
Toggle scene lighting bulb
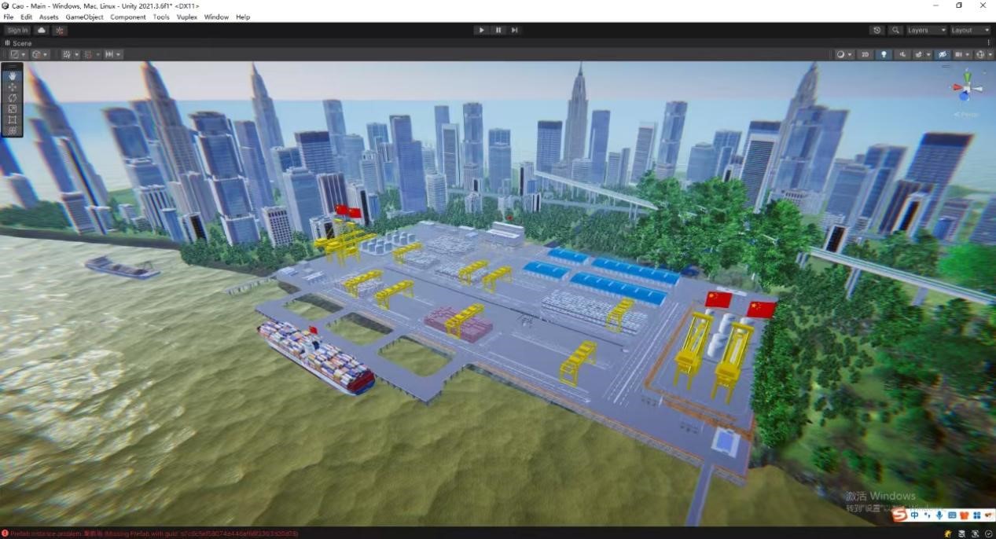[x=884, y=54]
